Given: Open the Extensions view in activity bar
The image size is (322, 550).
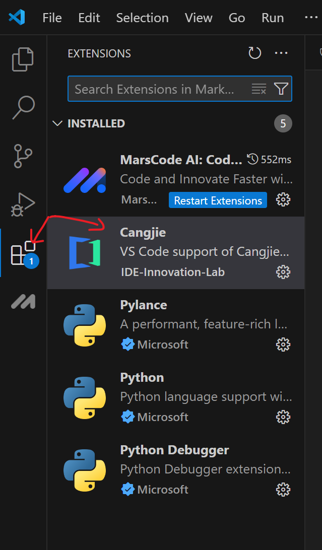Looking at the screenshot, I should (23, 252).
